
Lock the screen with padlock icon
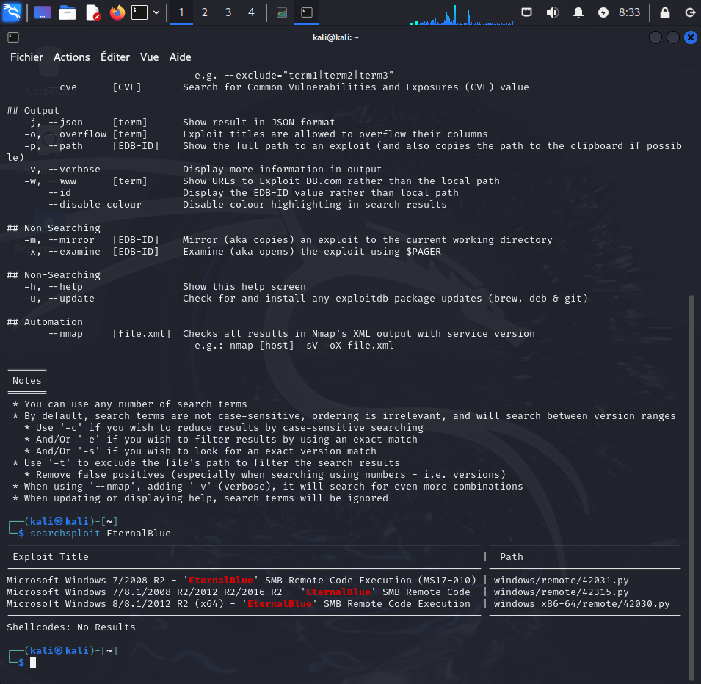click(665, 12)
